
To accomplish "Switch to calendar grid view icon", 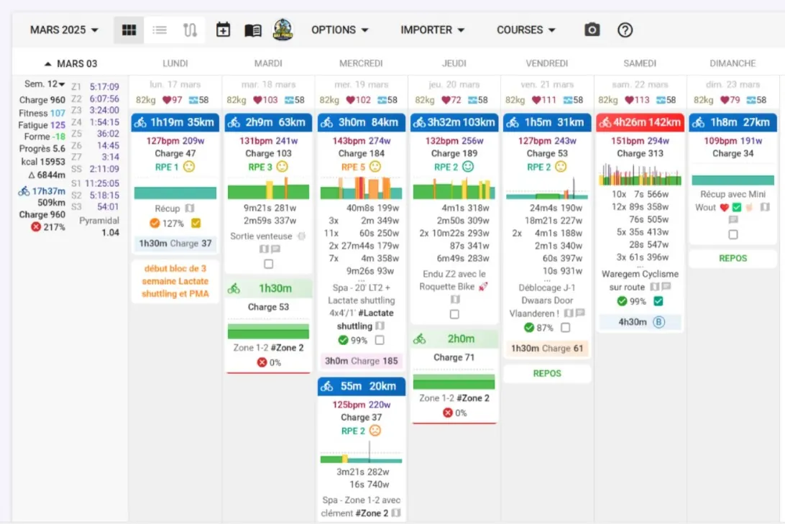I will (x=129, y=30).
